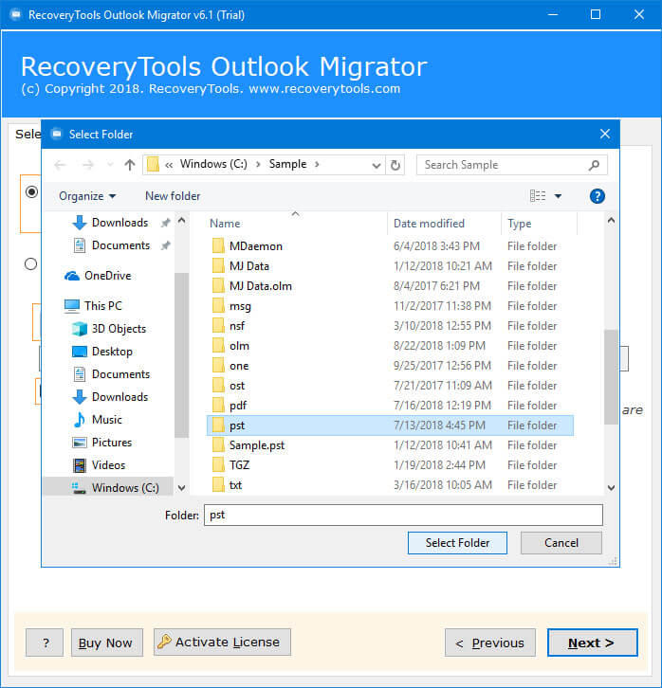Image resolution: width=662 pixels, height=688 pixels.
Task: Click Activate License key button
Action: tap(222, 642)
